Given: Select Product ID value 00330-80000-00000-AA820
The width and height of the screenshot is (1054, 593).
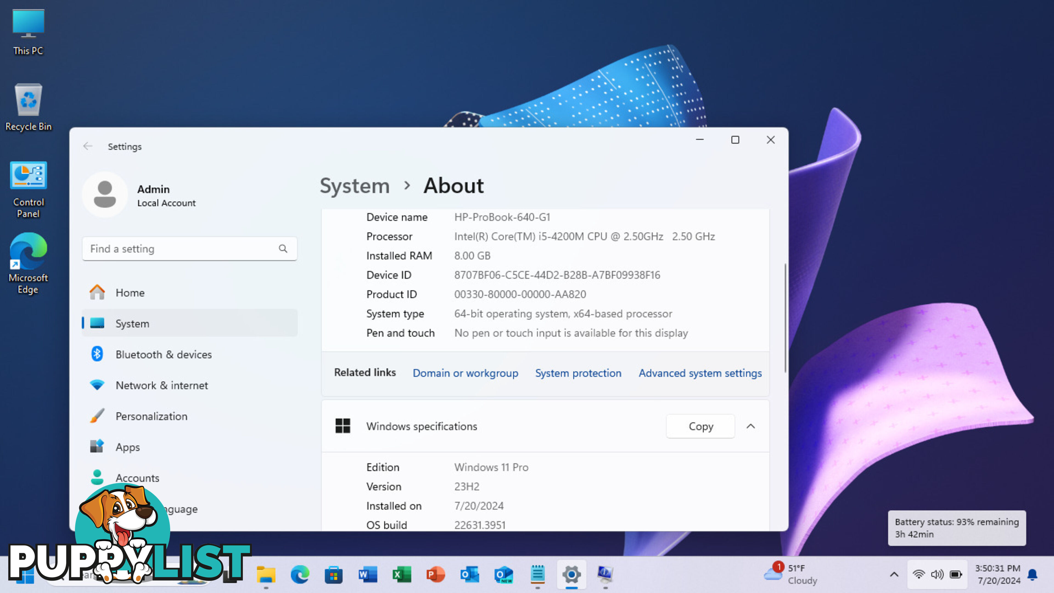Looking at the screenshot, I should [520, 294].
